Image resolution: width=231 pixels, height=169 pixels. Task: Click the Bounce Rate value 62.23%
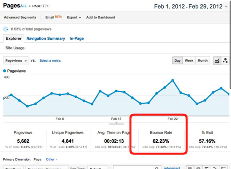[161, 141]
